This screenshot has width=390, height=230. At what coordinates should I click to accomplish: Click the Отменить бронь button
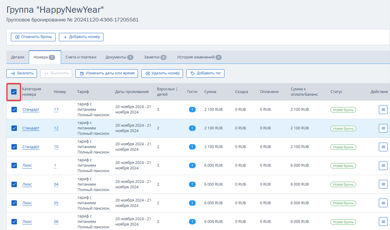click(33, 37)
